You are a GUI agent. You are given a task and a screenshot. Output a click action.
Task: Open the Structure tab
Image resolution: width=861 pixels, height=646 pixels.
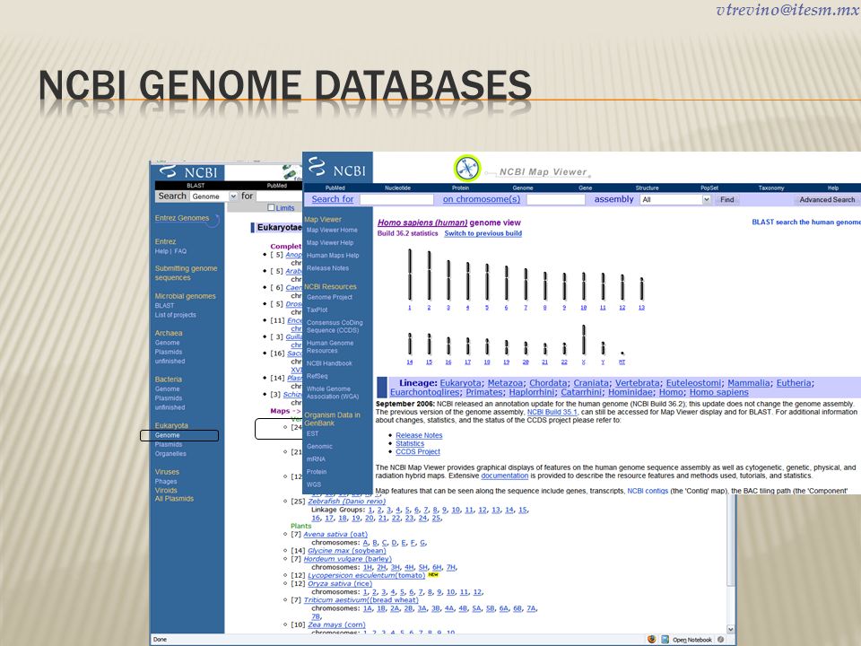(647, 188)
